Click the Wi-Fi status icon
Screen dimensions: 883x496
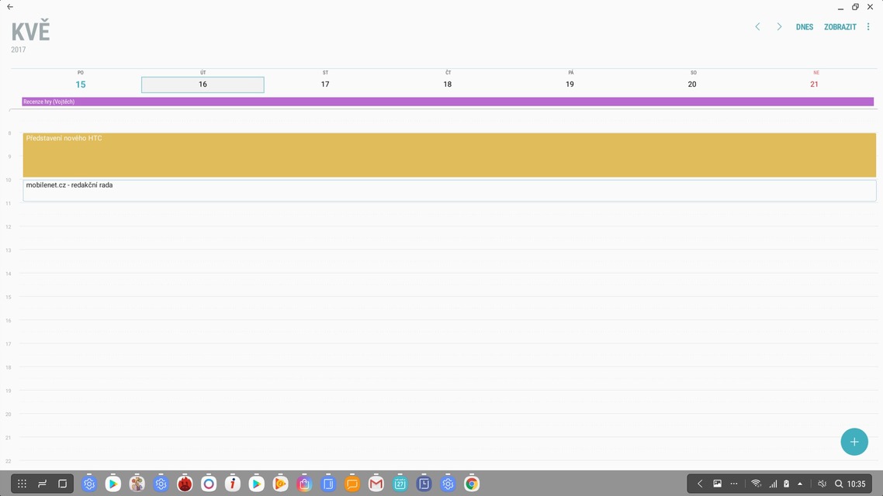tap(756, 484)
